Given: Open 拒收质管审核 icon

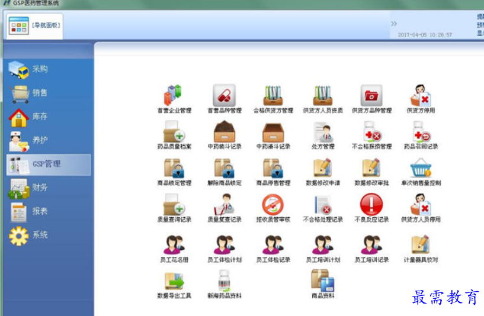Looking at the screenshot, I should coord(273,204).
